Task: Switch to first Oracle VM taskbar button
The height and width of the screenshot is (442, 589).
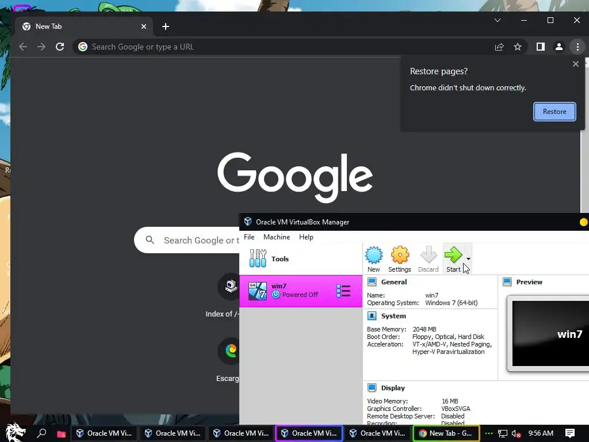Action: click(x=104, y=433)
